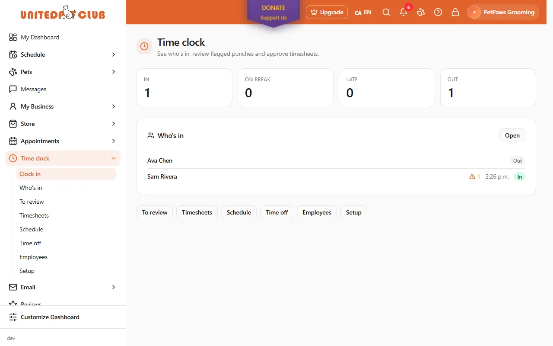Click the Pets paw icon in sidebar
Image resolution: width=553 pixels, height=346 pixels.
coord(13,72)
